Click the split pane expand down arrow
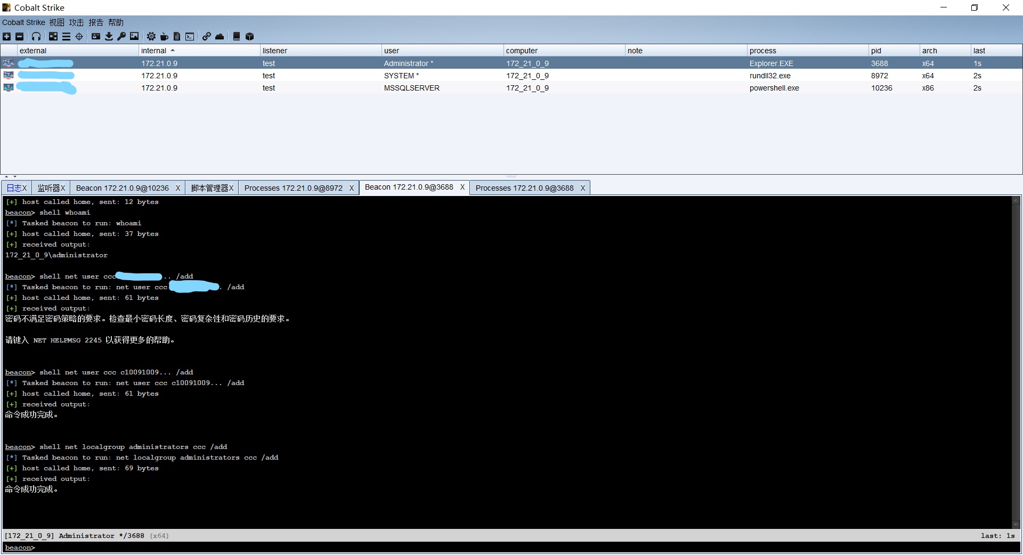The width and height of the screenshot is (1023, 555). [15, 176]
